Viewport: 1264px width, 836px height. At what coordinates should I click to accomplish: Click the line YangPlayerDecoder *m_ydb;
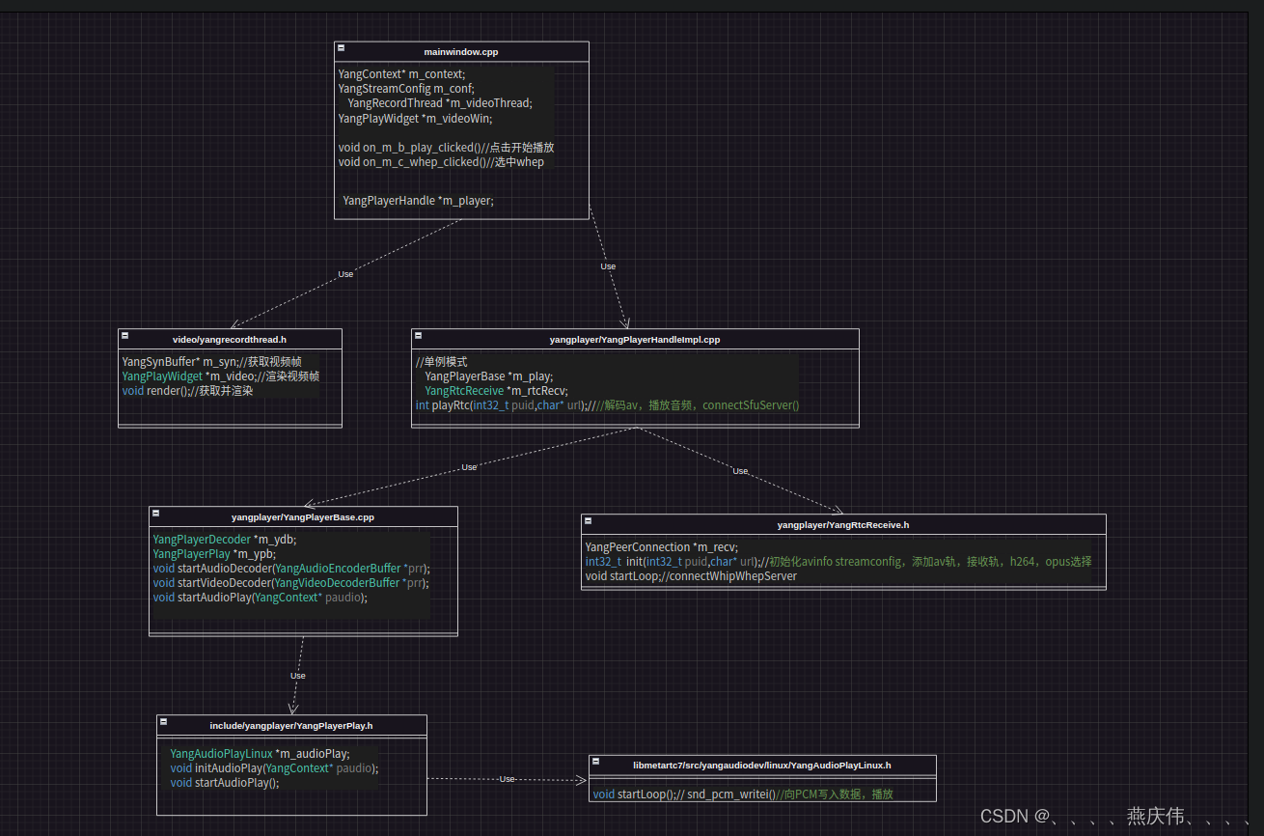click(x=225, y=540)
